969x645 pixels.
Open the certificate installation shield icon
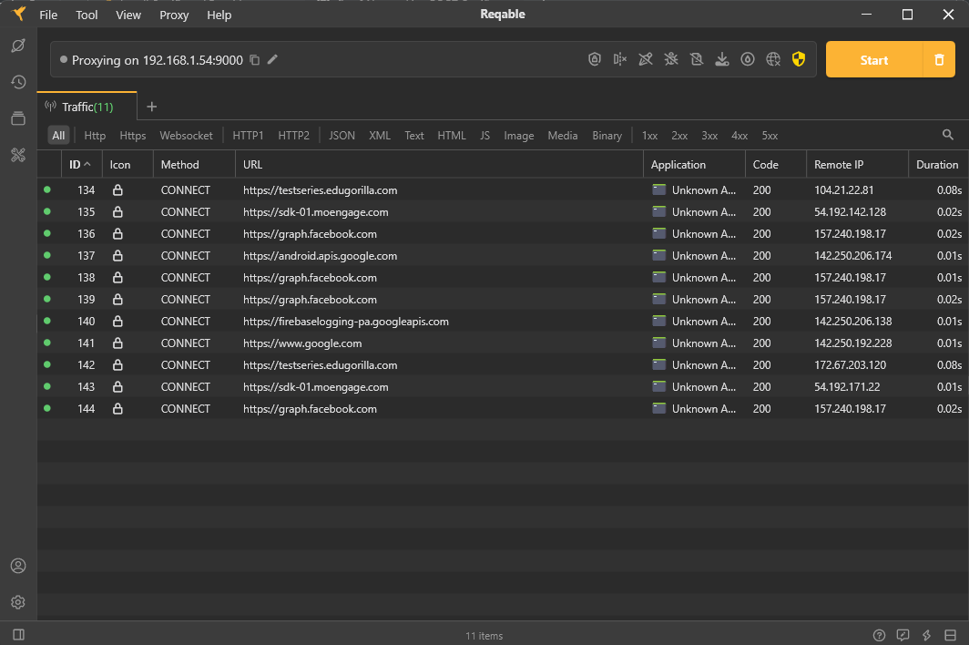(x=595, y=58)
